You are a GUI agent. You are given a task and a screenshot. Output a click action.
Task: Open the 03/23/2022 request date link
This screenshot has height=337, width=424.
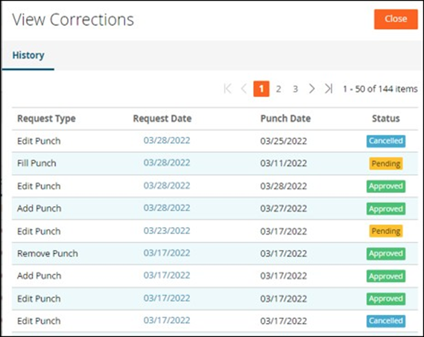coord(166,231)
